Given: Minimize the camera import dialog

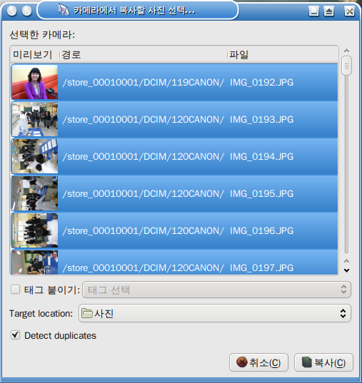Looking at the screenshot, I should click(313, 11).
